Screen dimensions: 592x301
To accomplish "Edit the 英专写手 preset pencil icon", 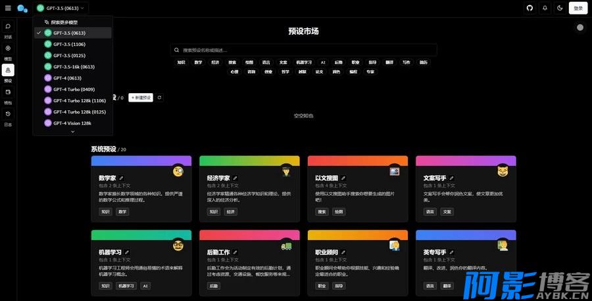I will pos(451,252).
